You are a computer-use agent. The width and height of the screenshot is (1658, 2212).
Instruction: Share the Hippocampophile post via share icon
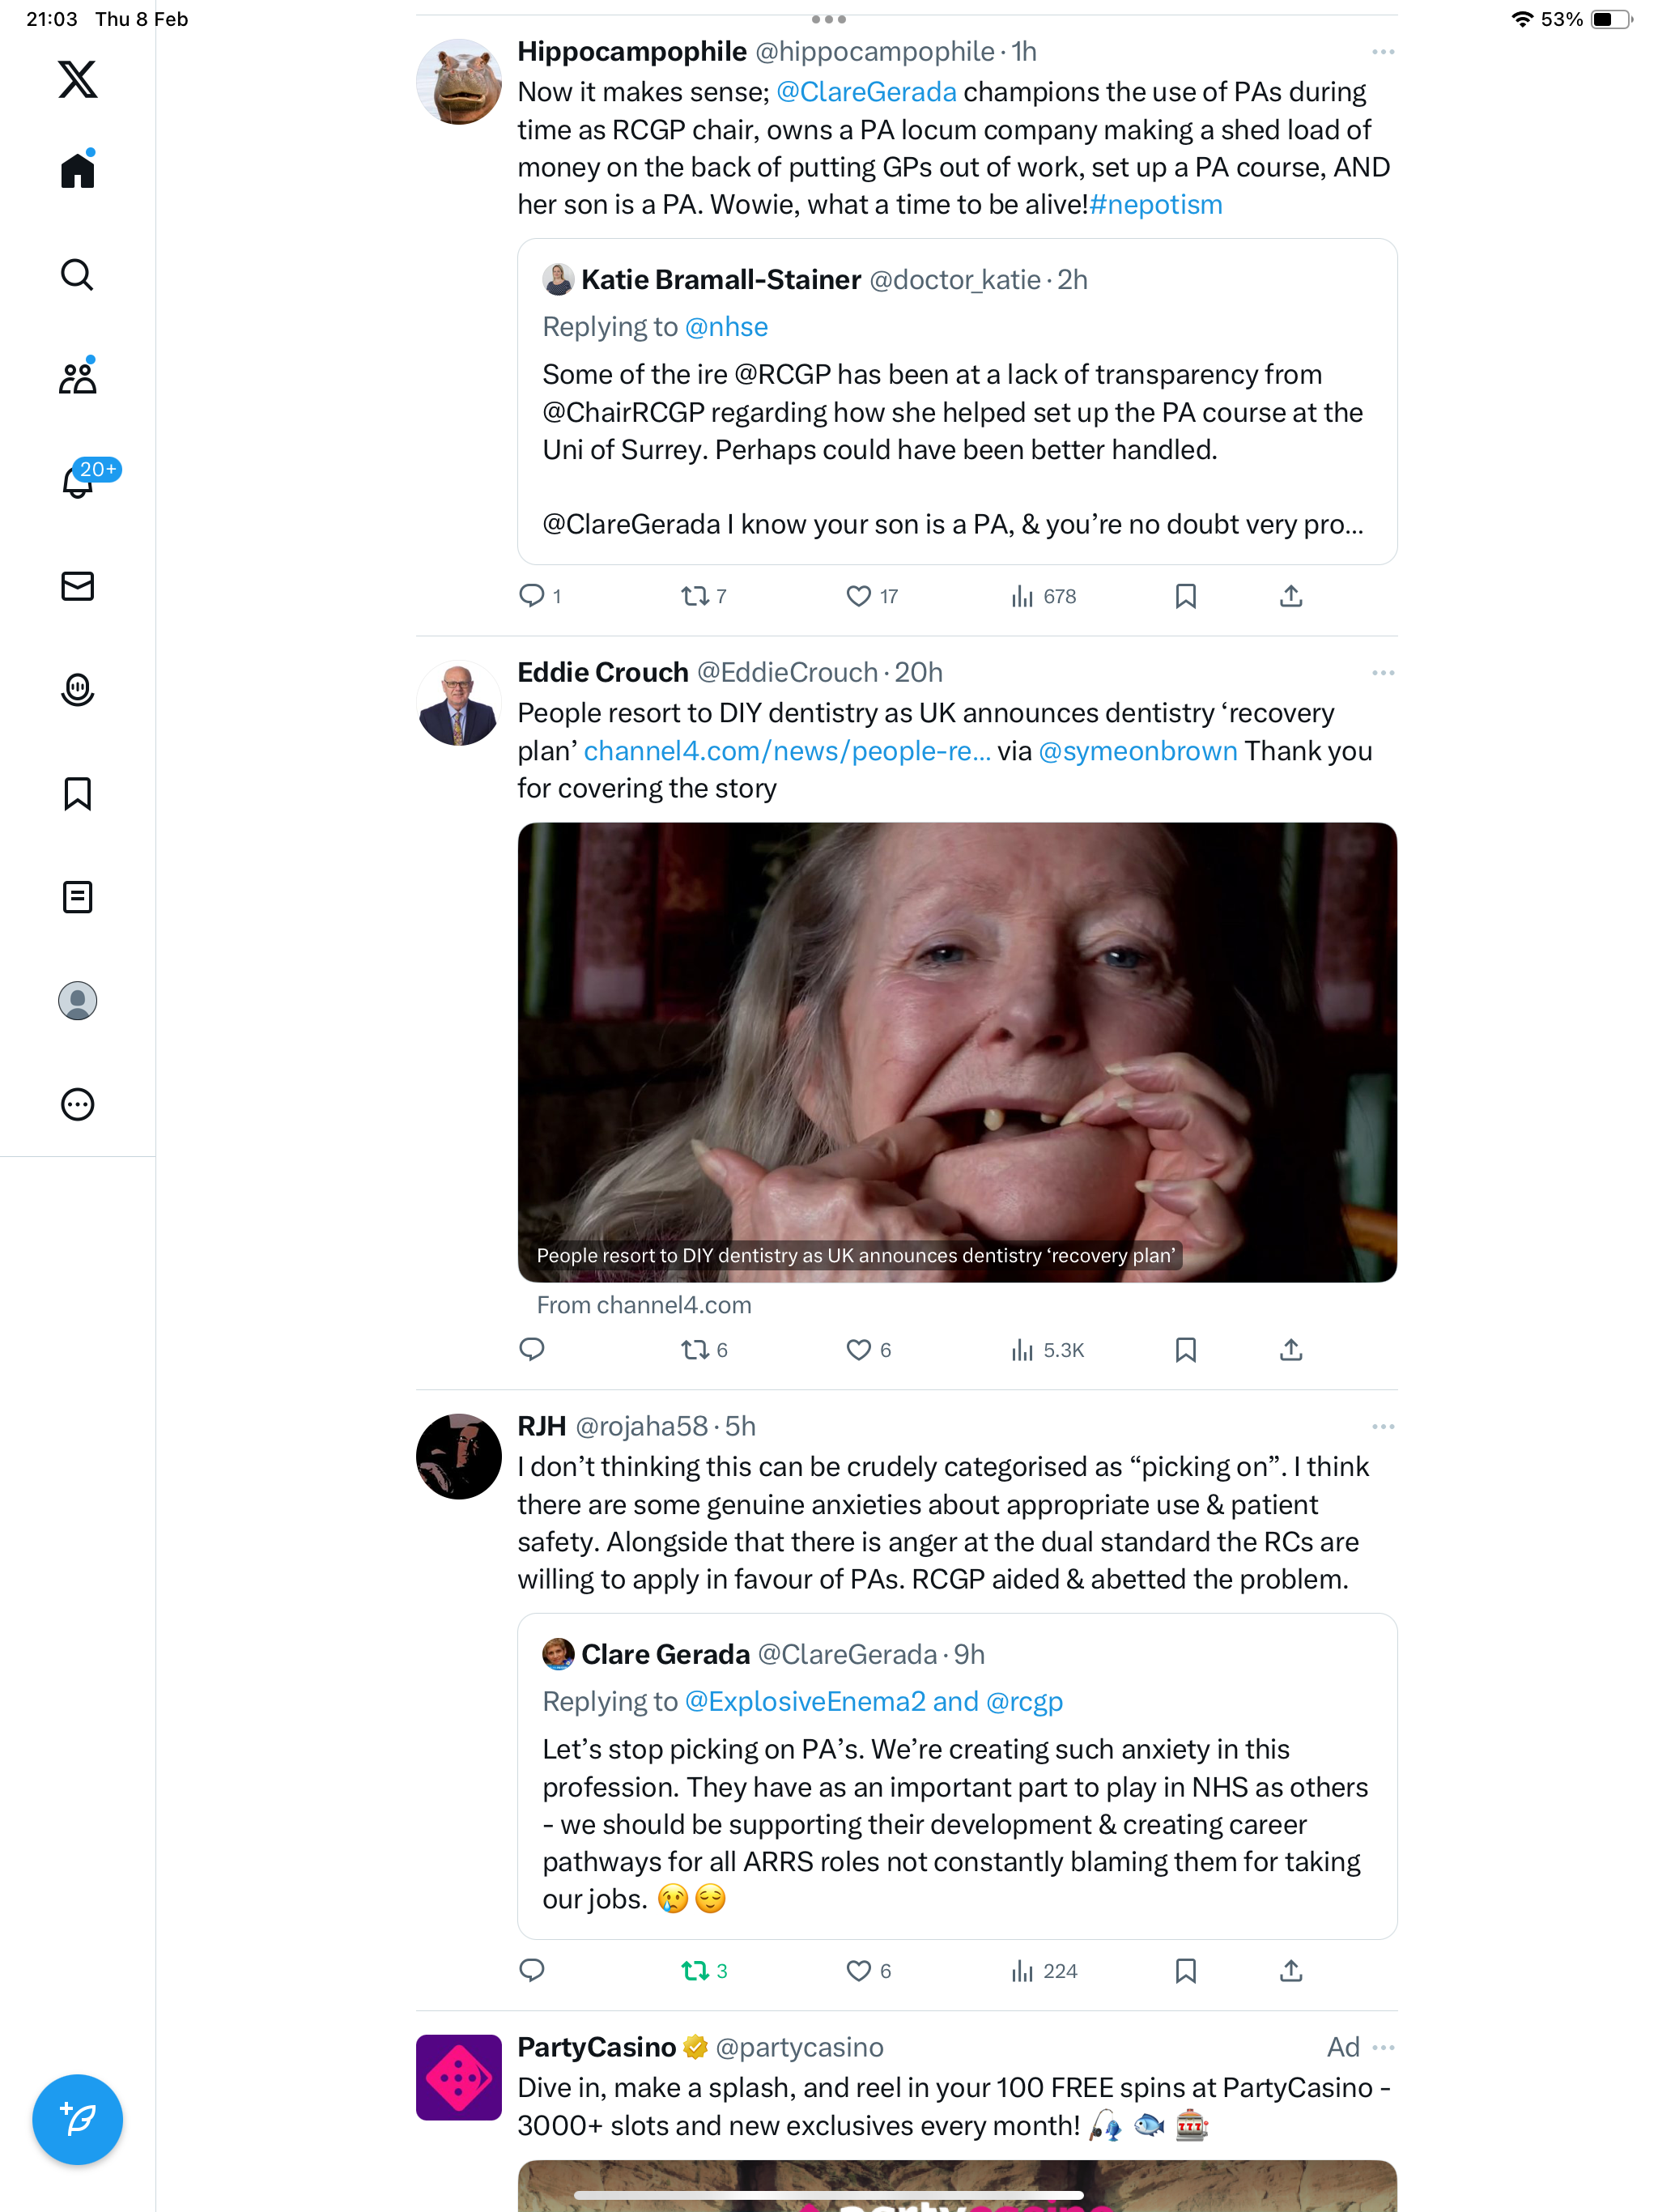click(x=1291, y=596)
